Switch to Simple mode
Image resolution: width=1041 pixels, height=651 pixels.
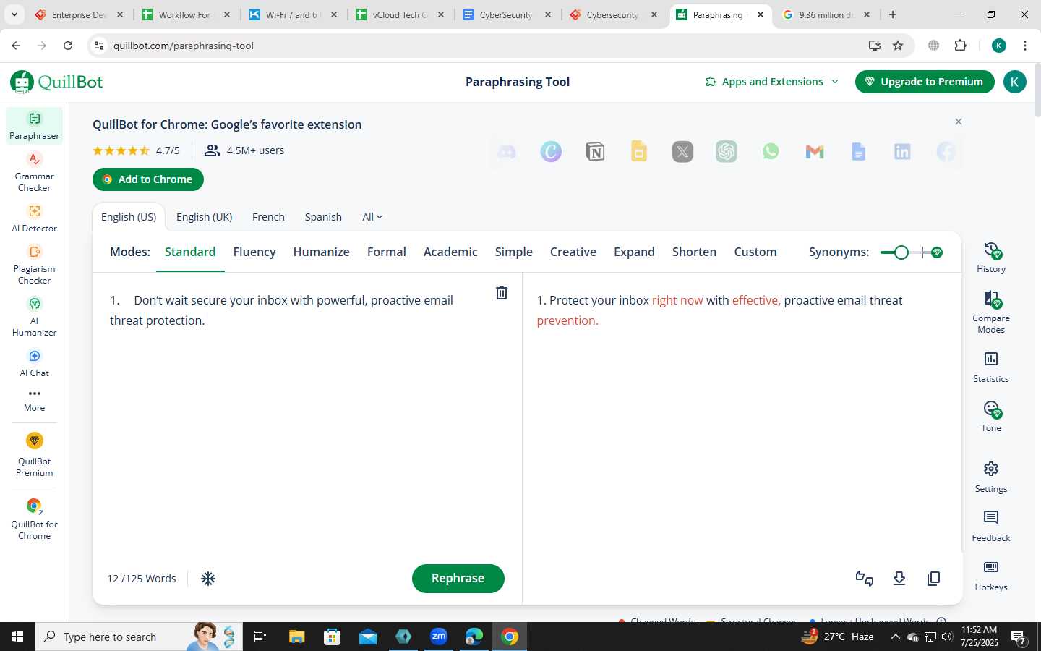513,252
